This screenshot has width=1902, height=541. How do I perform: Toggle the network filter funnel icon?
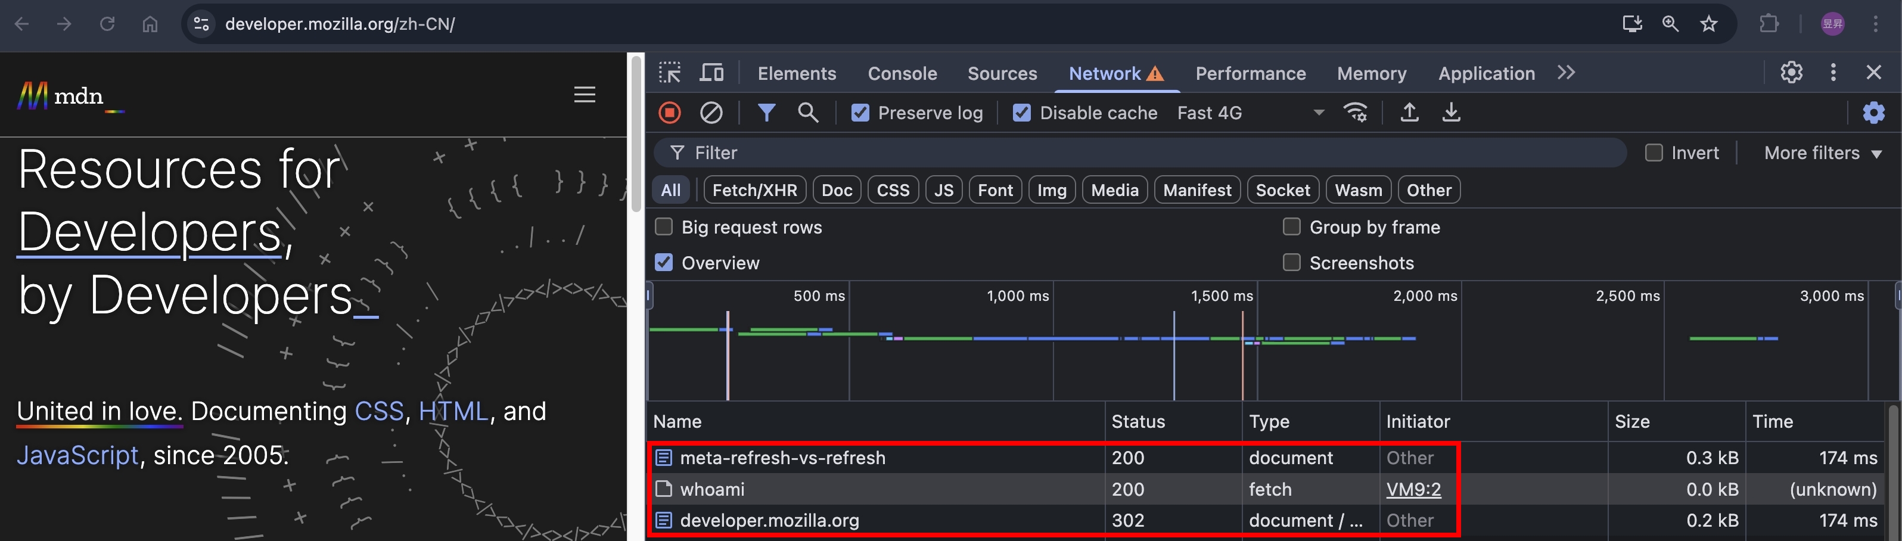click(766, 113)
